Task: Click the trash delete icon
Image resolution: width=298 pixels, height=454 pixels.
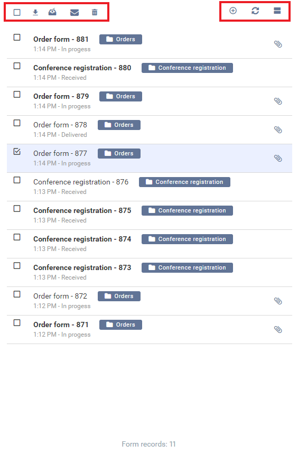Action: (95, 12)
